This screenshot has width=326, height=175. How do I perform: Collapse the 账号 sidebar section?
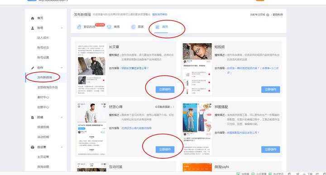pos(62,28)
